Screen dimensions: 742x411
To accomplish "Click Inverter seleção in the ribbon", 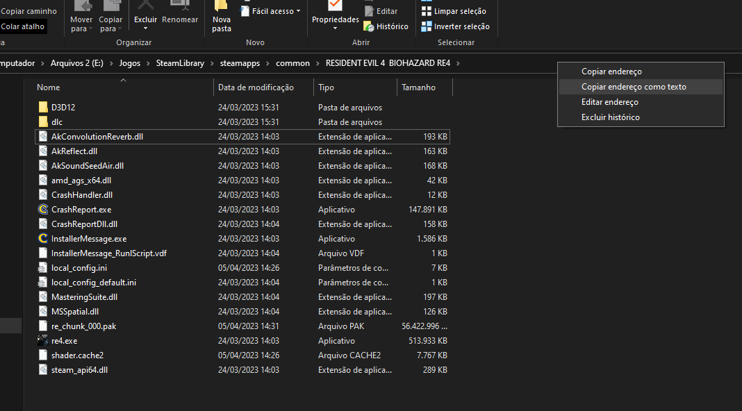I will 456,26.
